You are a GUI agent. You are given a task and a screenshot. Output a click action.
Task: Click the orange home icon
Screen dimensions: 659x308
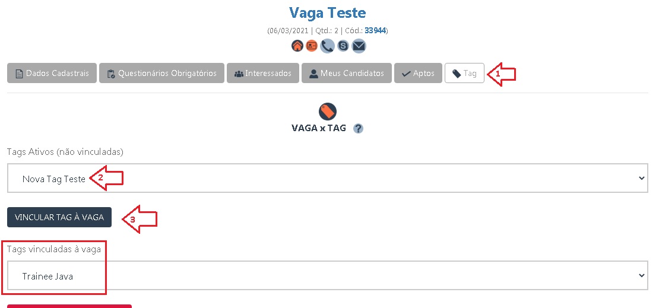coord(297,46)
